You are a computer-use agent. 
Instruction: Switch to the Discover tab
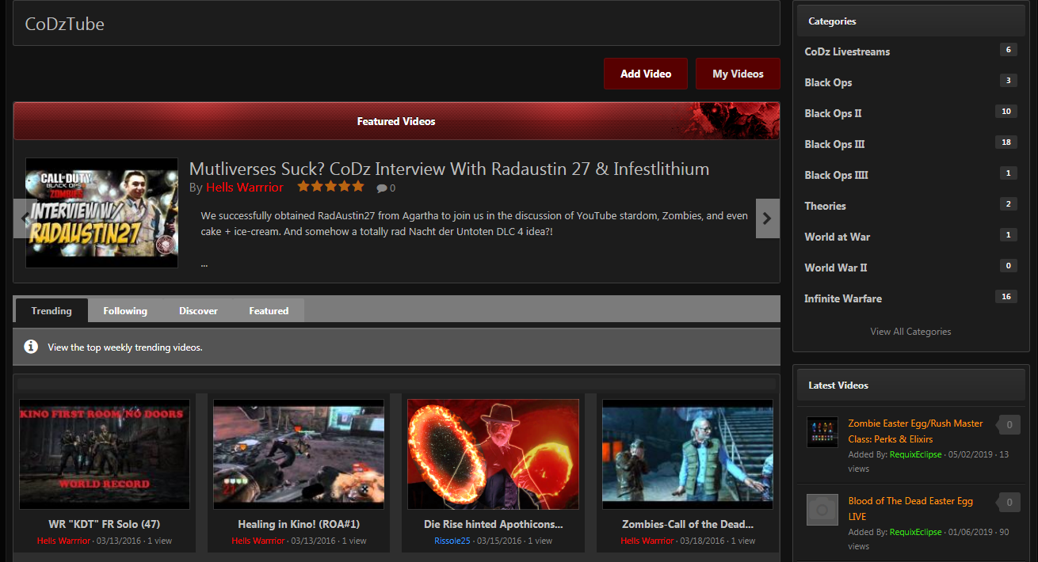point(198,311)
